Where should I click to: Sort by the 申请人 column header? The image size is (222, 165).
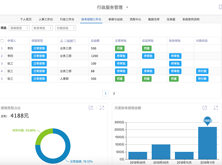pos(11,41)
